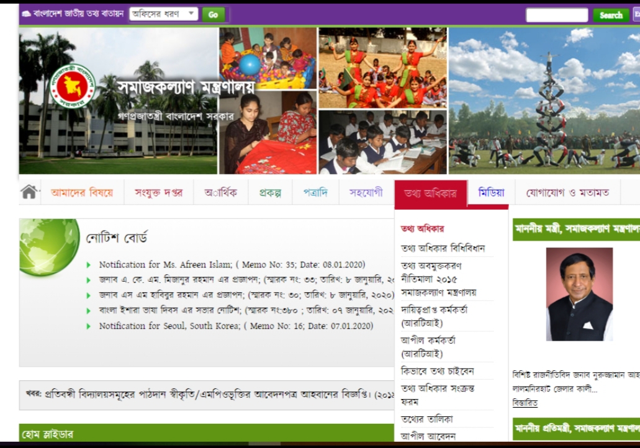Viewport: 640px width, 448px height.
Task: Click the minister's portrait photo
Action: point(579,294)
